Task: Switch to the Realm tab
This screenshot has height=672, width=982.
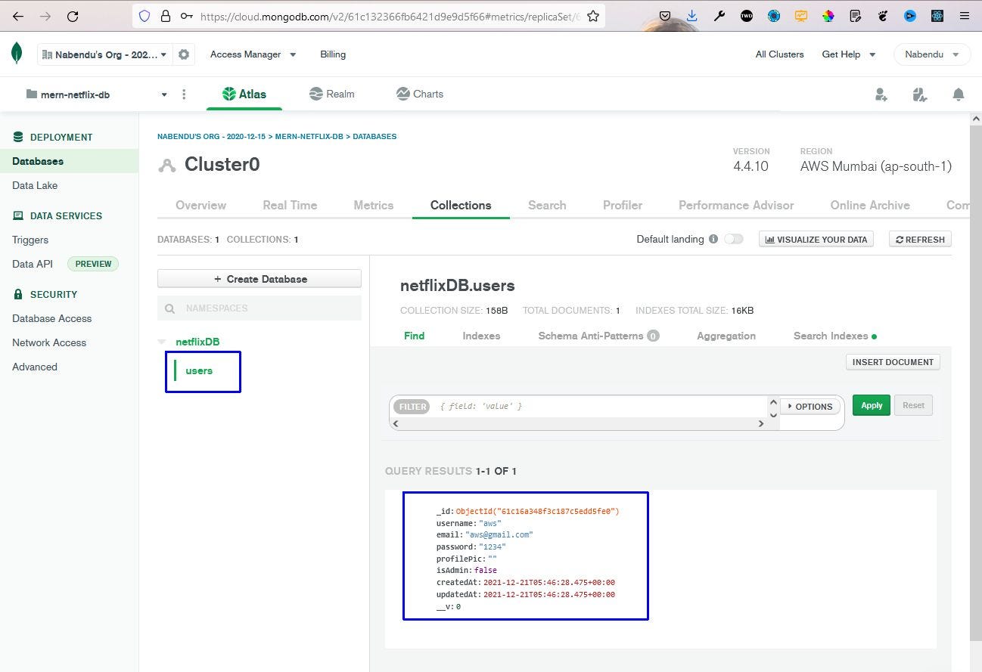Action: coord(332,94)
